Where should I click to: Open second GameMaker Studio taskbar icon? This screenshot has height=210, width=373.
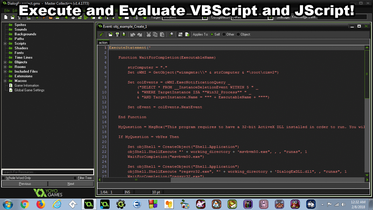105,204
